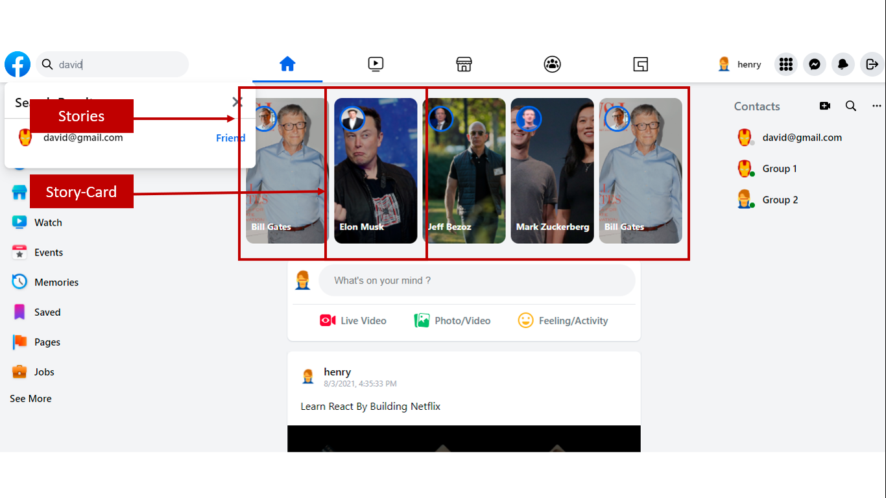Screen dimensions: 886x498
Task: Click the Jobs briefcase icon
Action: pyautogui.click(x=19, y=372)
